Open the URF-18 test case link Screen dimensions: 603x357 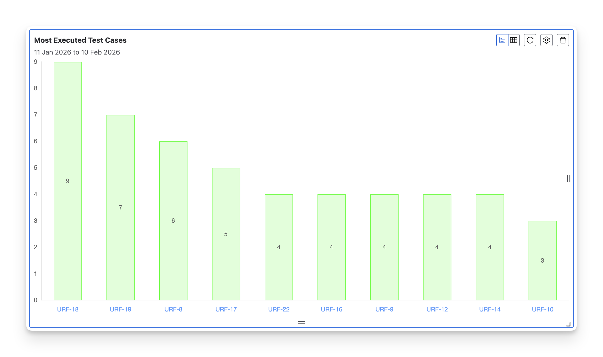[x=68, y=309]
